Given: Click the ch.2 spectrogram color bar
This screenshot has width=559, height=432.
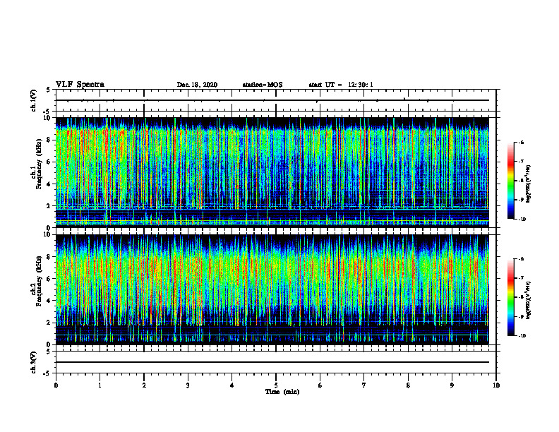Looking at the screenshot, I should 511,297.
